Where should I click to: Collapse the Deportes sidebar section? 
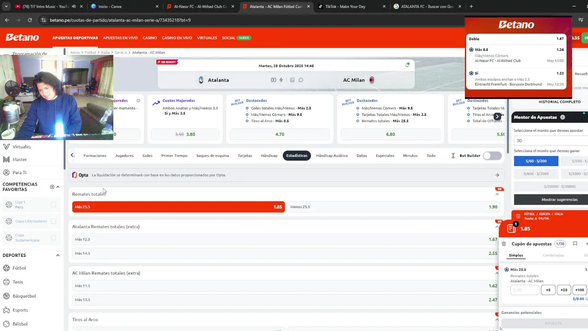tap(58, 255)
